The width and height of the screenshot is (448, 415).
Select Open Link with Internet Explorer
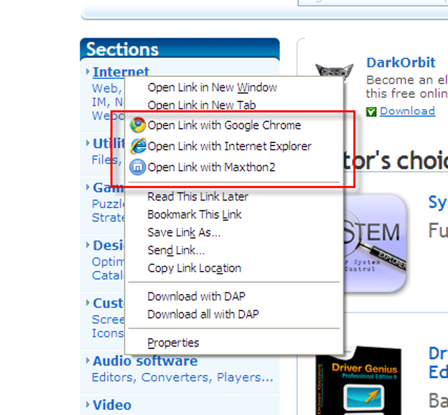[x=234, y=146]
